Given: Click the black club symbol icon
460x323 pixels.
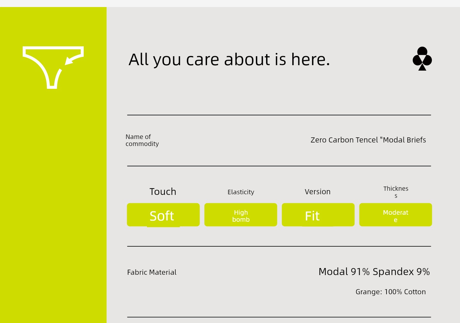Looking at the screenshot, I should (x=422, y=59).
